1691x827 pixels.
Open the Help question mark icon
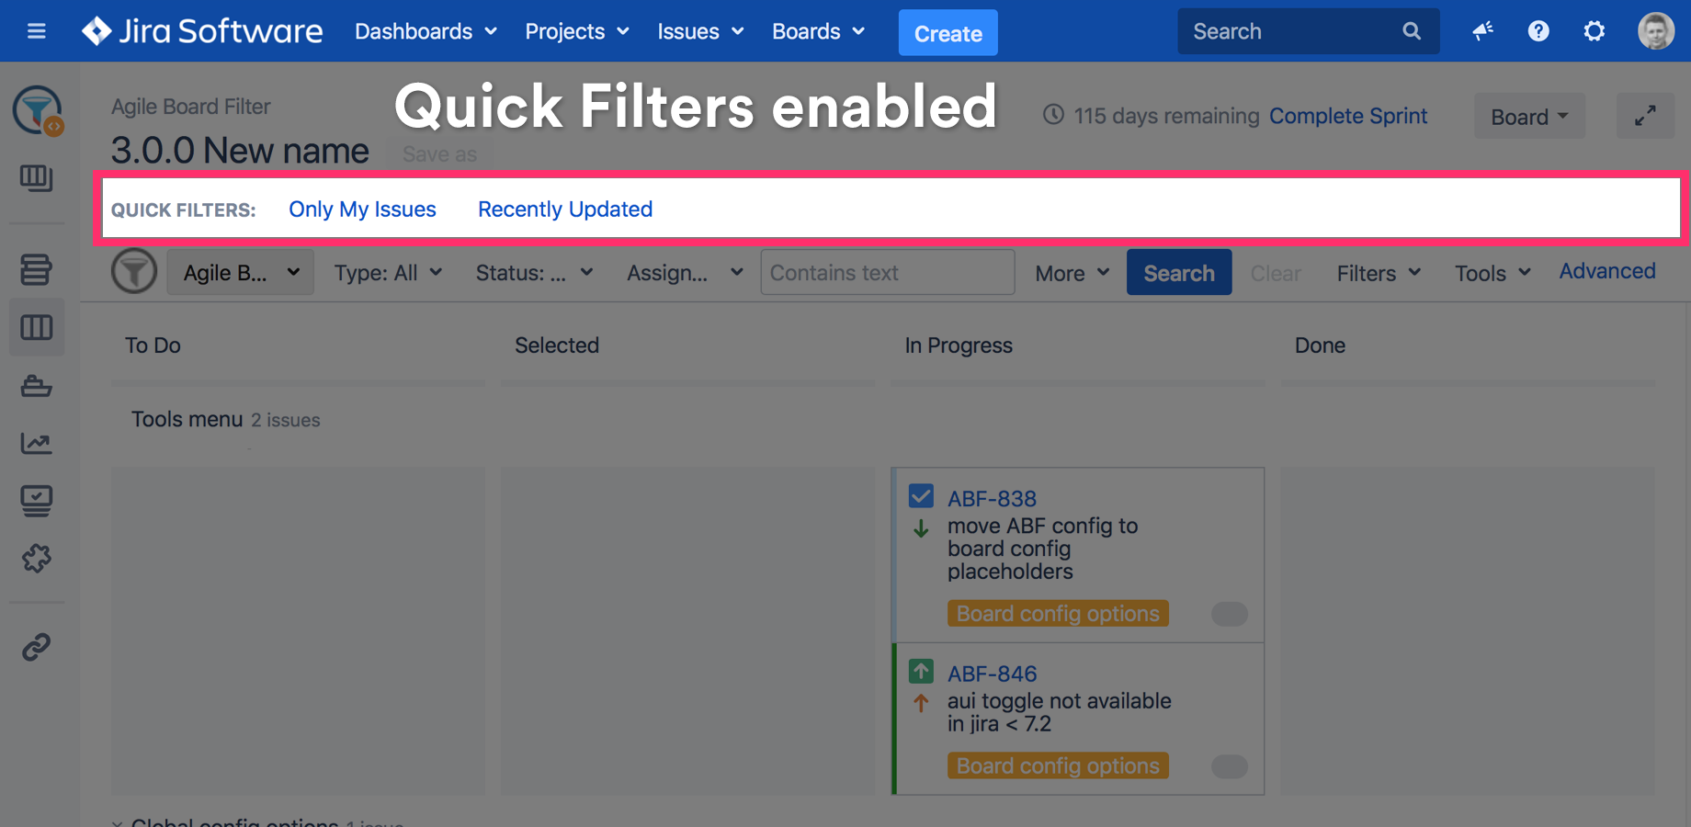pos(1538,31)
